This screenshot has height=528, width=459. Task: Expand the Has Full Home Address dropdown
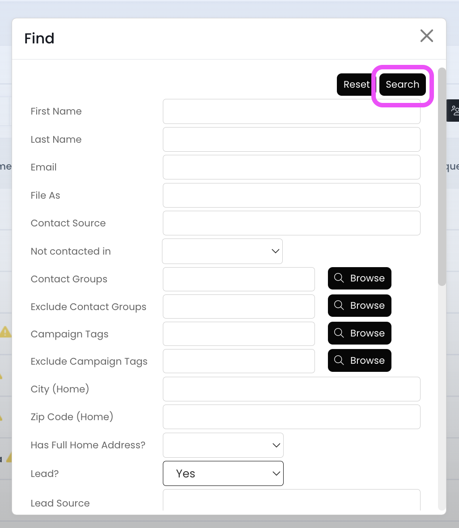[x=223, y=445]
